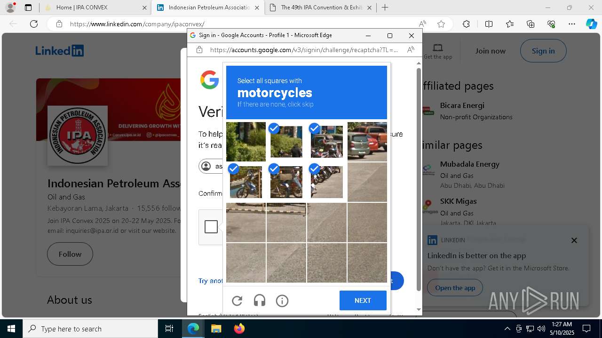This screenshot has height=338, width=602.
Task: Open Browser essentials icon
Action: point(551,24)
